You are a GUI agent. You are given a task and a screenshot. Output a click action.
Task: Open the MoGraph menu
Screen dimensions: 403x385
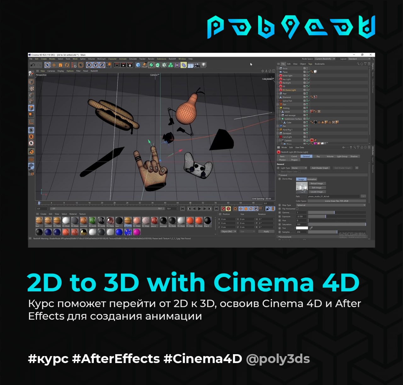101,59
